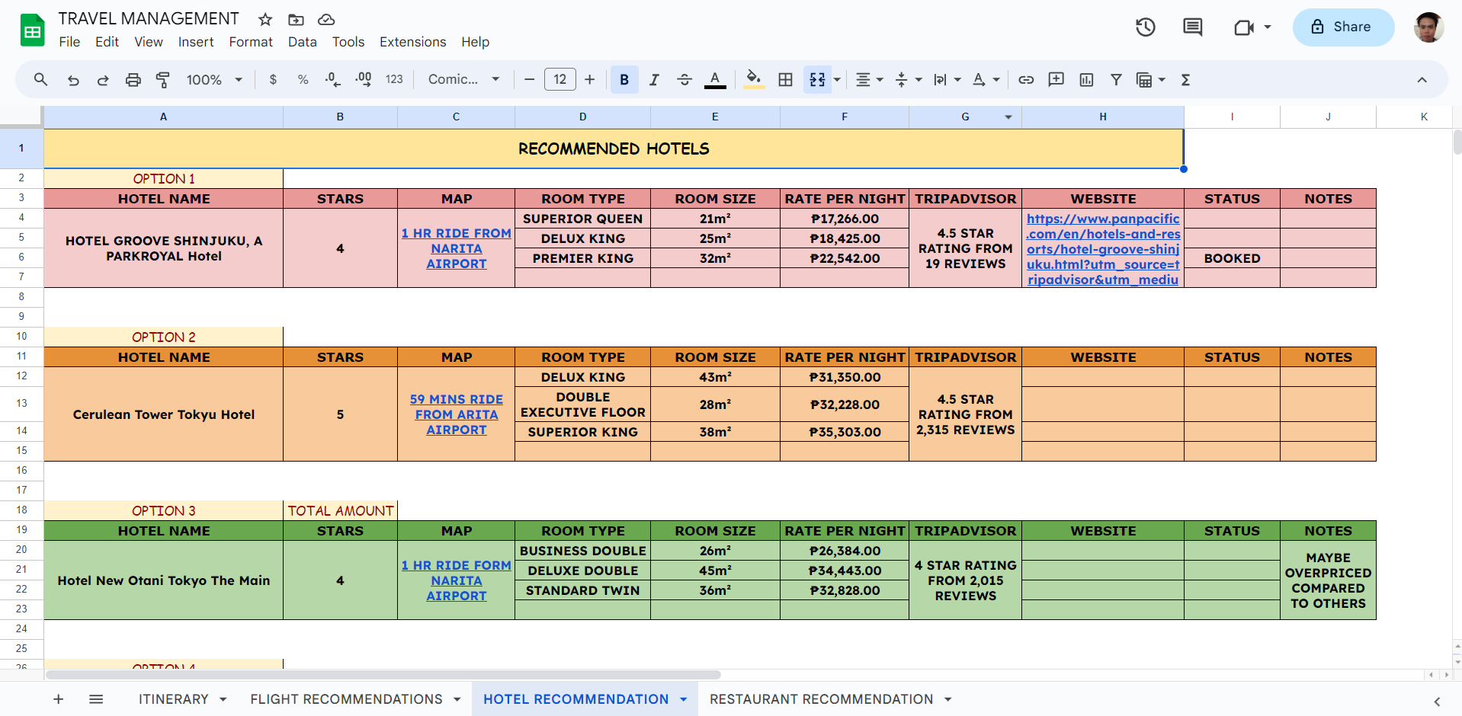Undo the last action
The image size is (1462, 716).
(x=73, y=79)
